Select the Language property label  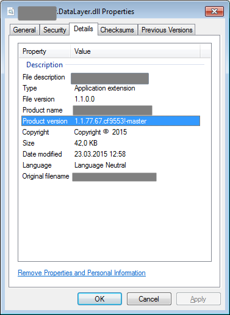37,165
